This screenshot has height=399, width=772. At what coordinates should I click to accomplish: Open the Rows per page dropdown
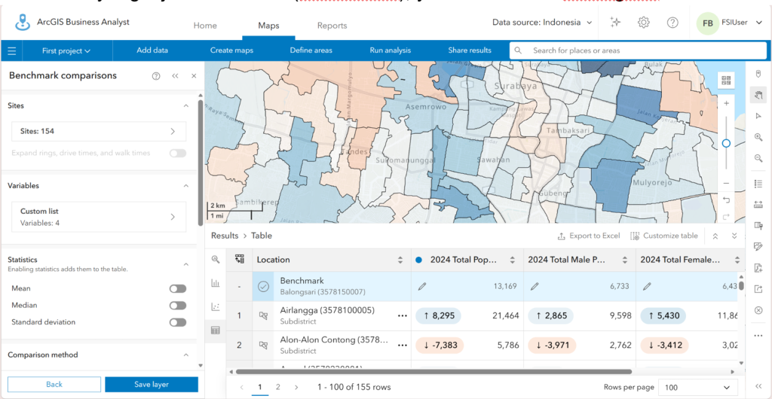697,387
